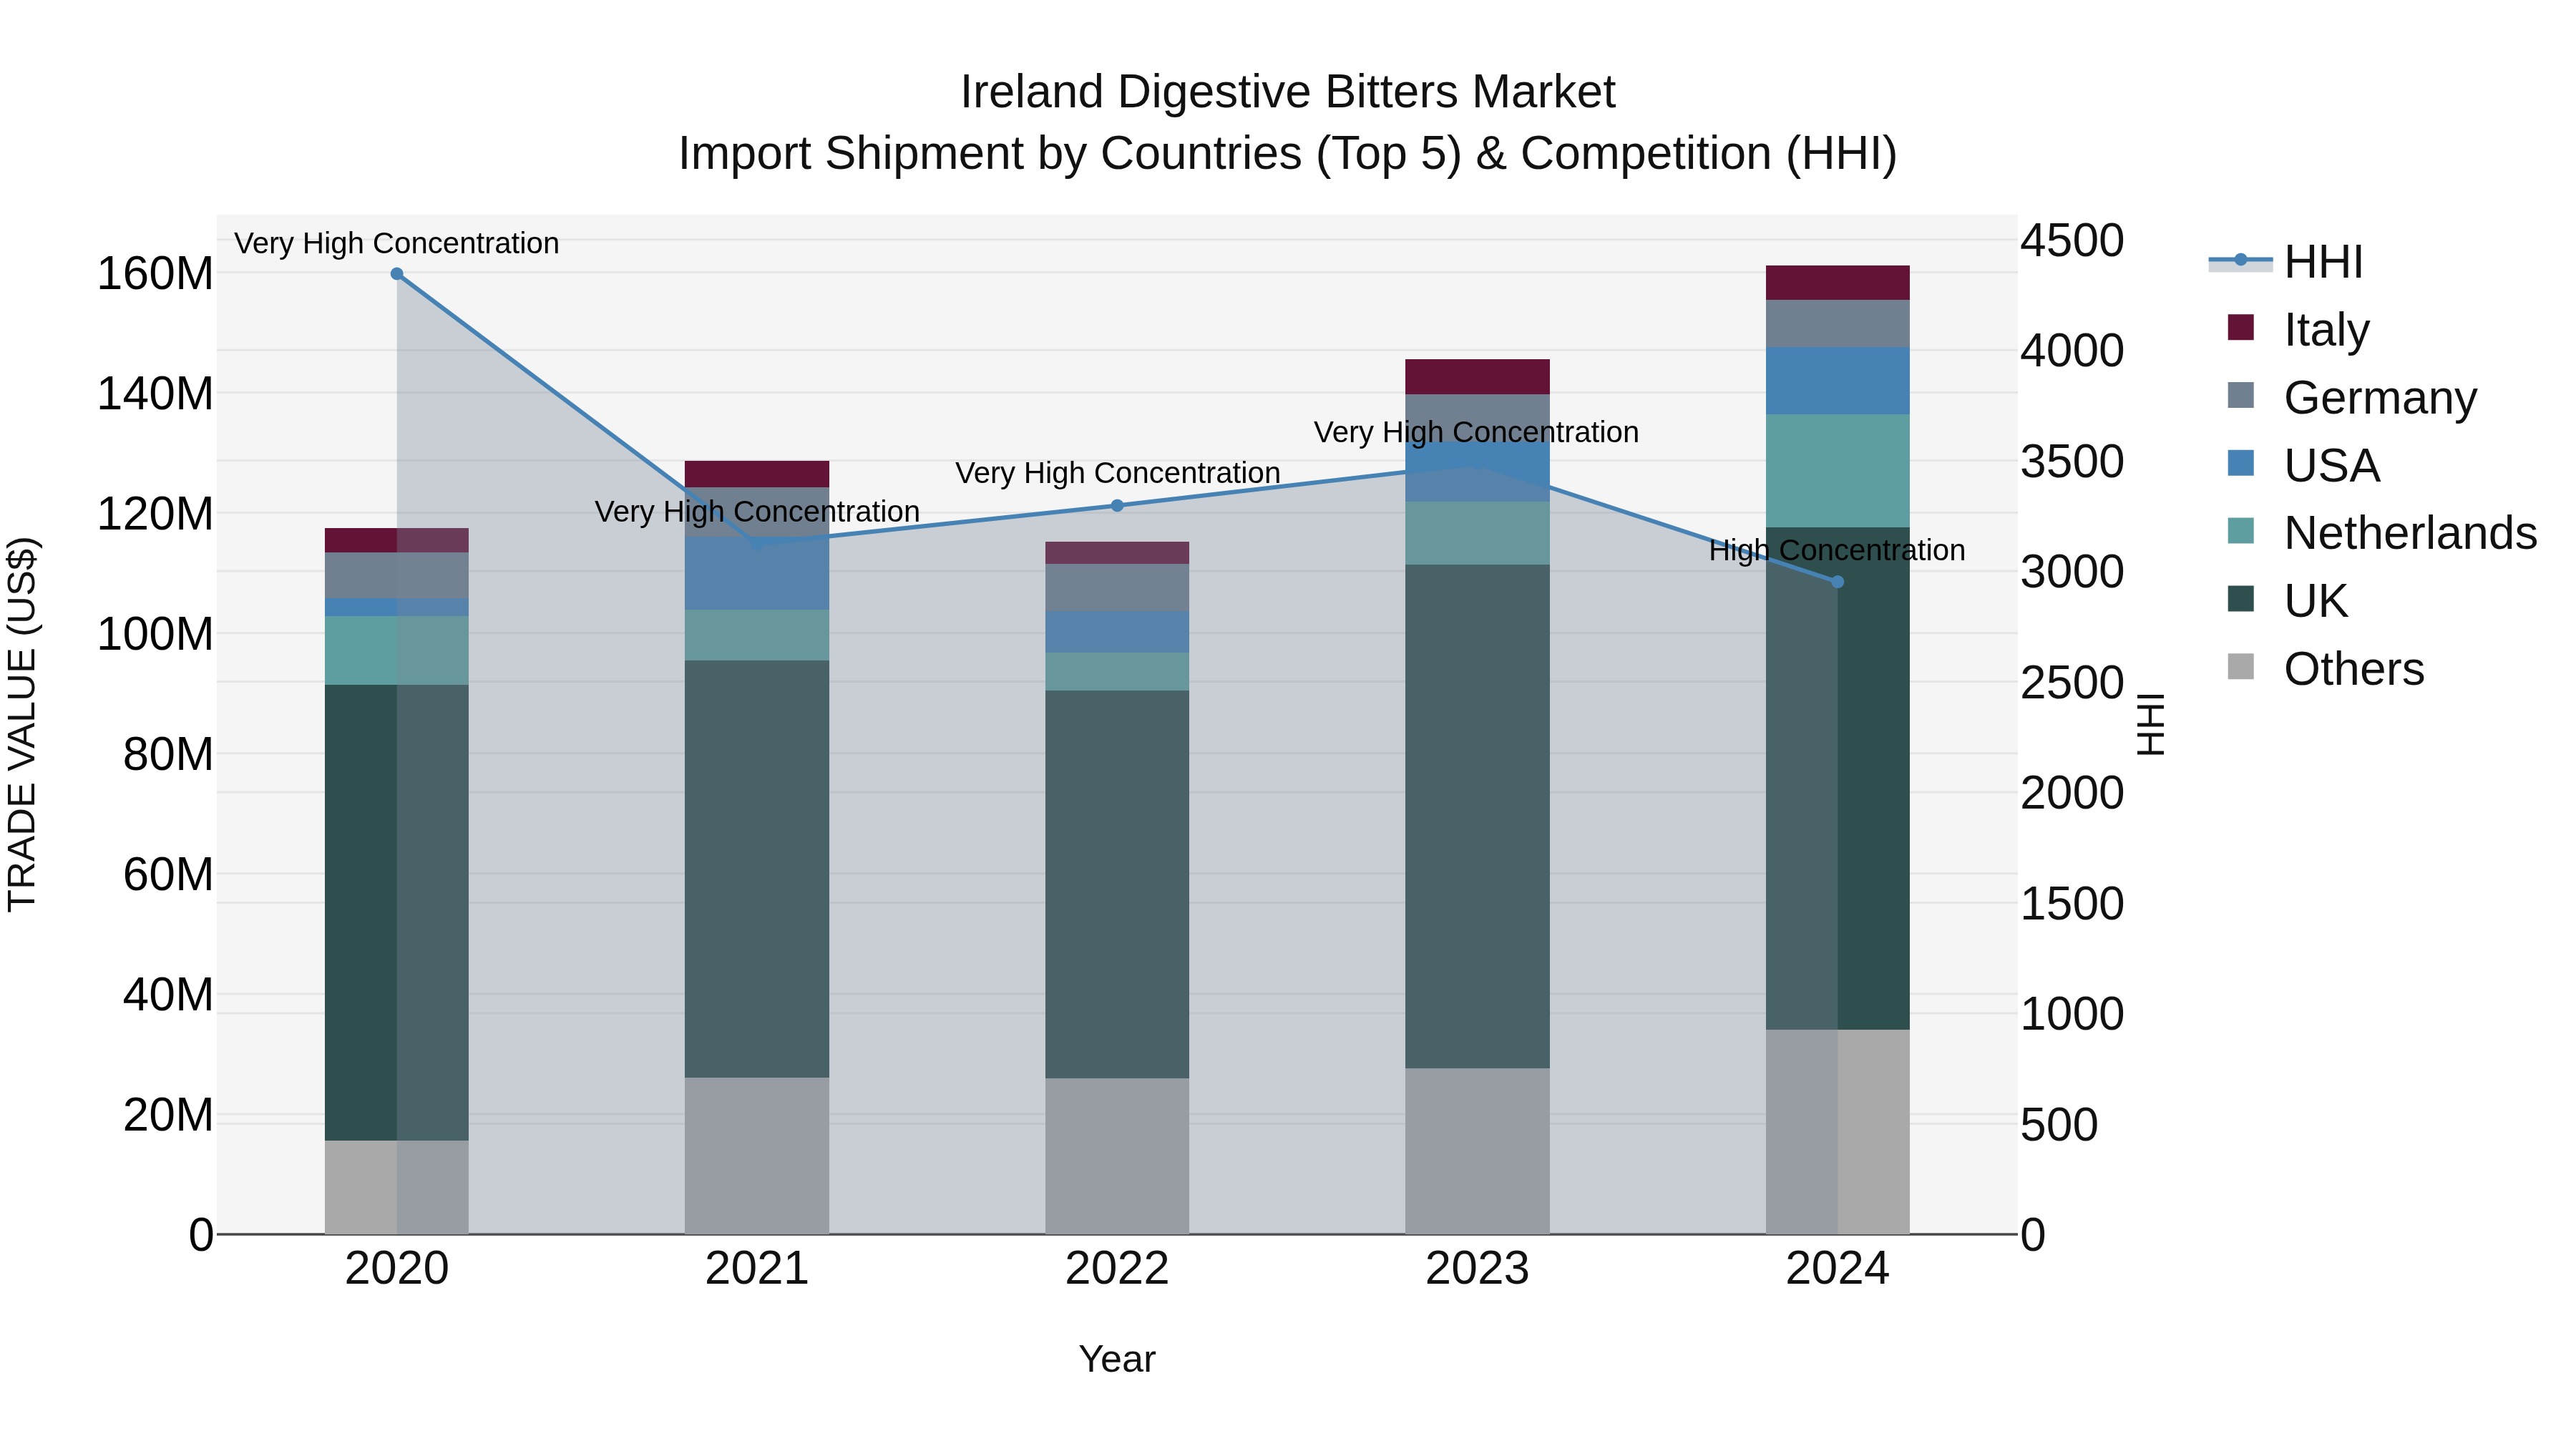The height and width of the screenshot is (1449, 2576).
Task: Click the HHI line marker for 2022
Action: [x=1117, y=506]
